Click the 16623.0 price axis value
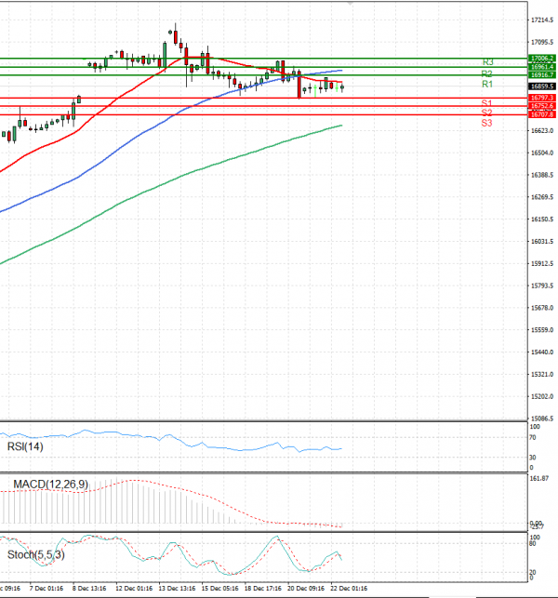558x598 pixels. pos(542,131)
